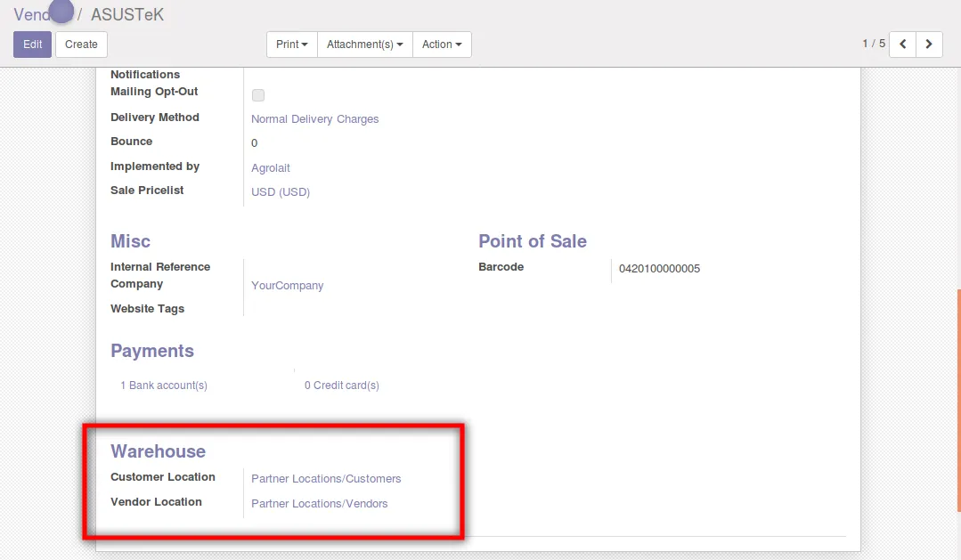
Task: Click the Create button
Action: point(82,45)
